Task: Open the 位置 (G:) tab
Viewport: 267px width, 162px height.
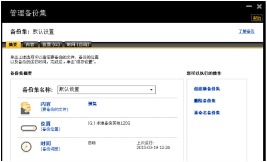Action: (x=51, y=45)
